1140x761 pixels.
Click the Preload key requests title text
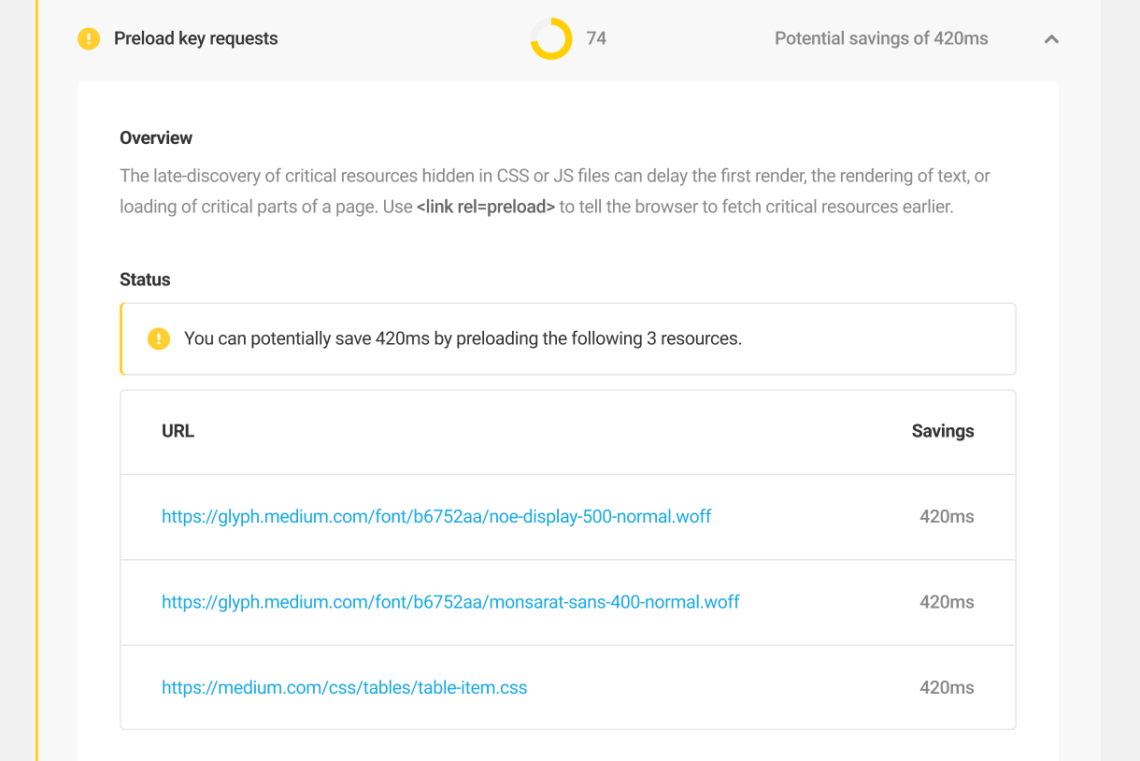[x=195, y=38]
